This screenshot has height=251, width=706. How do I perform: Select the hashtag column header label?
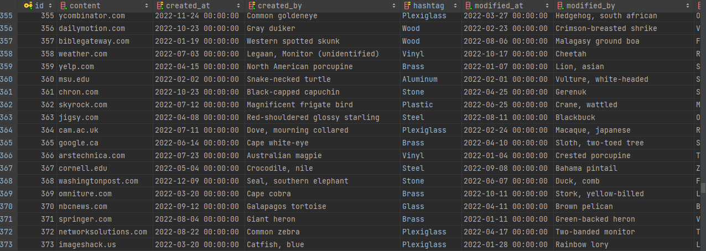[x=429, y=6]
